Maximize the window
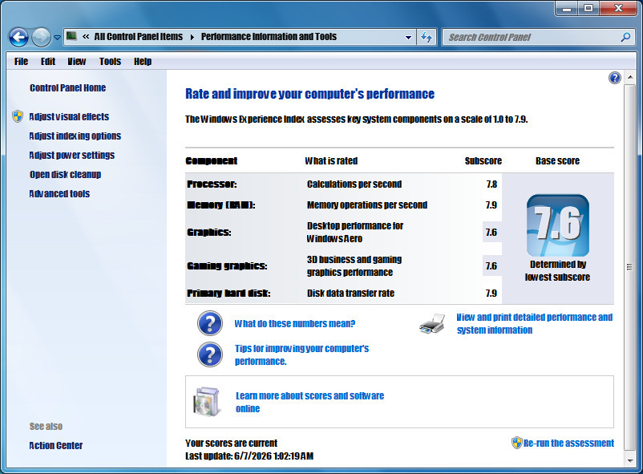Screen dimensions: 643x474 [x=588, y=8]
